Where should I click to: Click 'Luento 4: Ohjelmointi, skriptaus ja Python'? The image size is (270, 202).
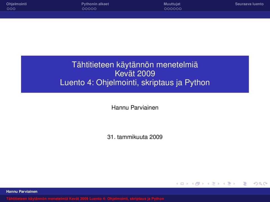pos(135,82)
